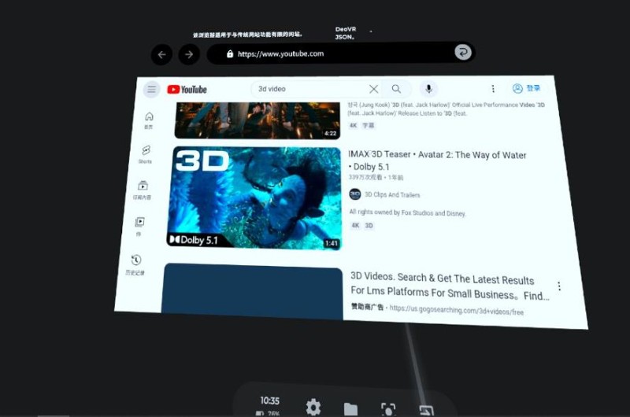
Task: Open ad '3D Videos. Search & Get' title
Action: [450, 286]
